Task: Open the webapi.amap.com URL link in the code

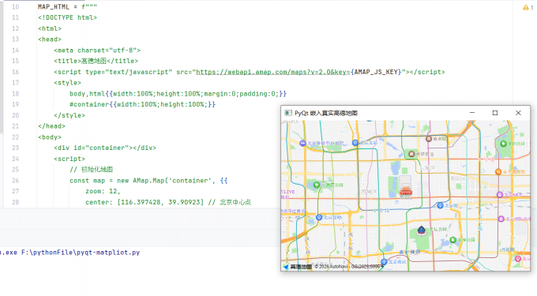Action: pos(273,72)
